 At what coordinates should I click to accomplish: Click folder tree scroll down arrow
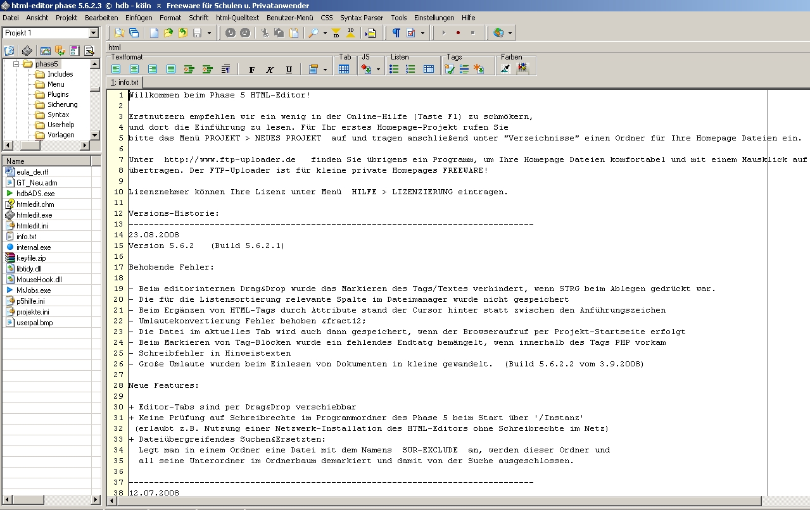95,135
